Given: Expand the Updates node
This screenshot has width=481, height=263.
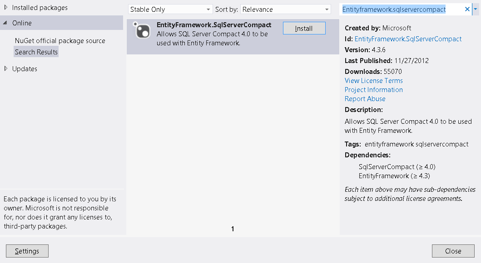Looking at the screenshot, I should click(x=6, y=68).
